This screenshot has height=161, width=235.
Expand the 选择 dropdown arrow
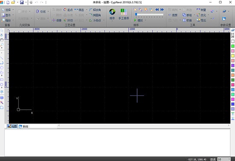coord(13,10)
